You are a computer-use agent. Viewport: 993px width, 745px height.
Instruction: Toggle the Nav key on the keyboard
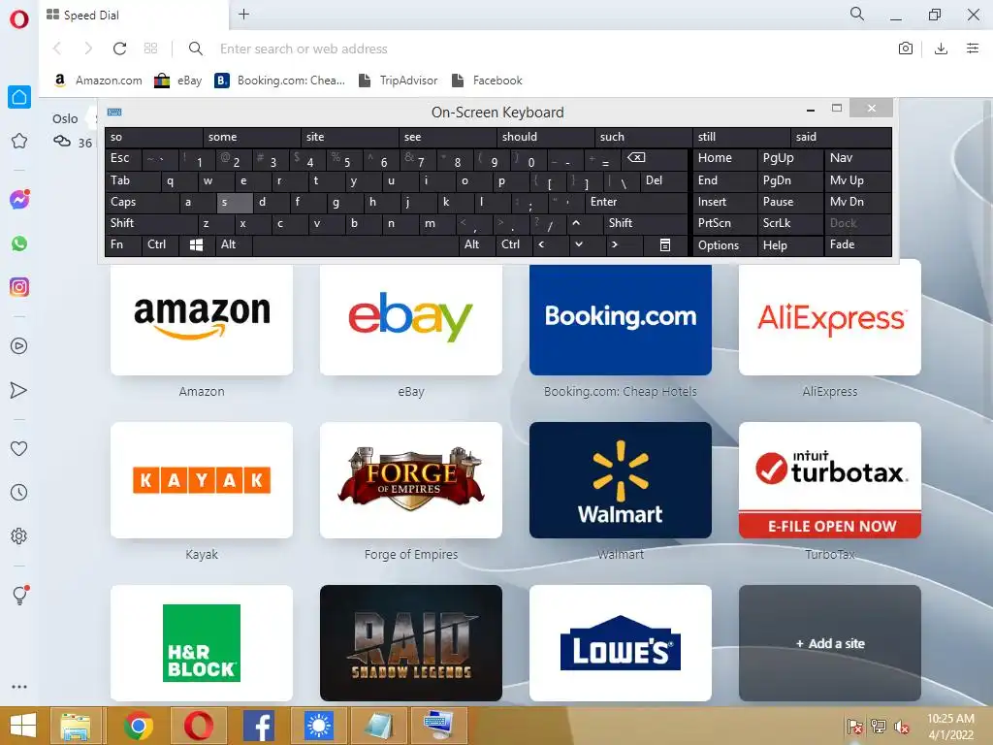click(858, 158)
